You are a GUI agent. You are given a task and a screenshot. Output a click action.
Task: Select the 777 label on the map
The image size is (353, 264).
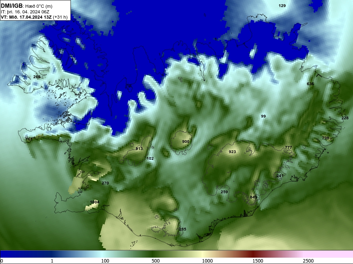(x=288, y=147)
